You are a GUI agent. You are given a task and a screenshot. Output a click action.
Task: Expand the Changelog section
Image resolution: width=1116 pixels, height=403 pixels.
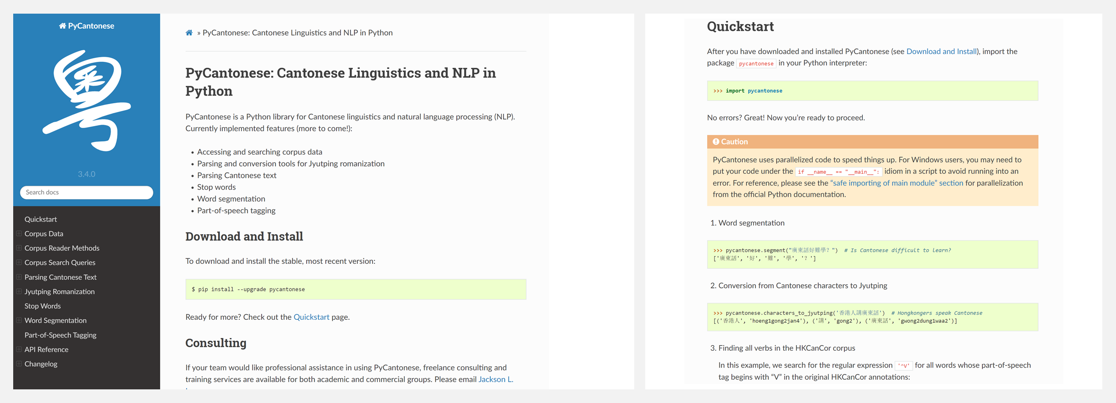point(19,364)
